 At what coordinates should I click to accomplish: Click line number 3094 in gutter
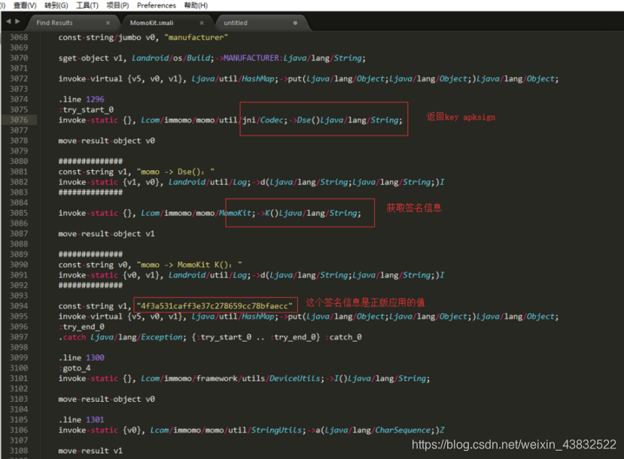(19, 305)
